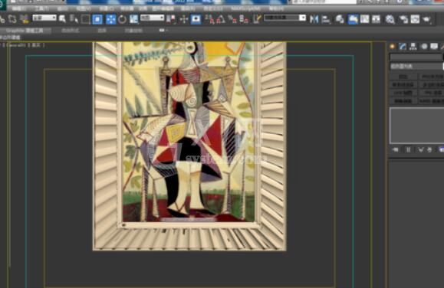
Task: Activate the Select and Scale tool
Action: click(x=133, y=19)
